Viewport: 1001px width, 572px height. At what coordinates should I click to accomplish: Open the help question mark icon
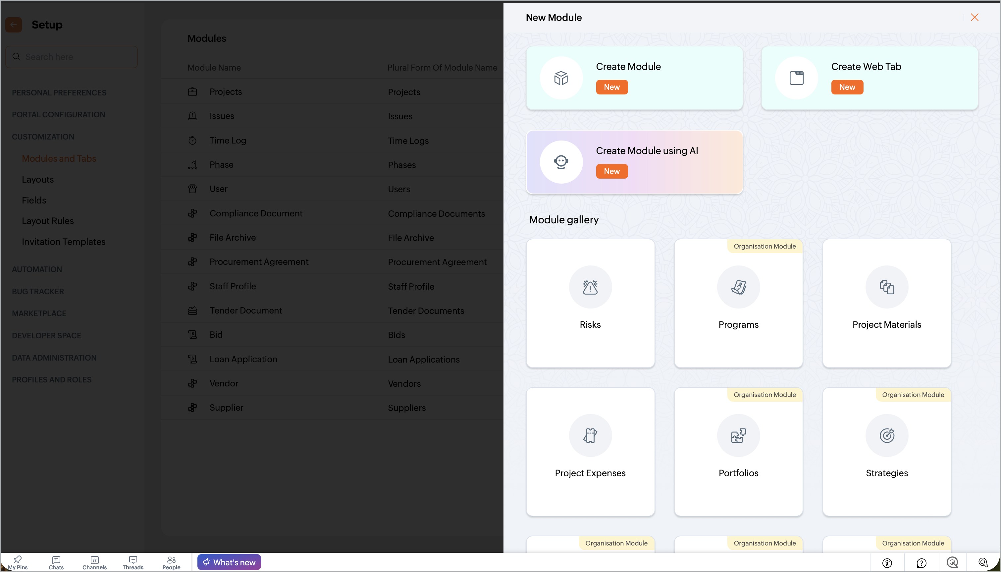click(921, 563)
